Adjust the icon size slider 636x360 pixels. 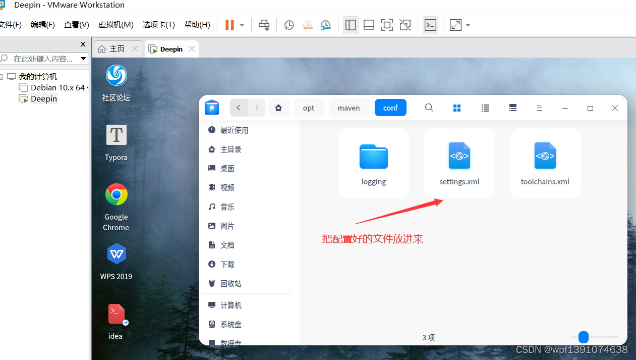(583, 337)
